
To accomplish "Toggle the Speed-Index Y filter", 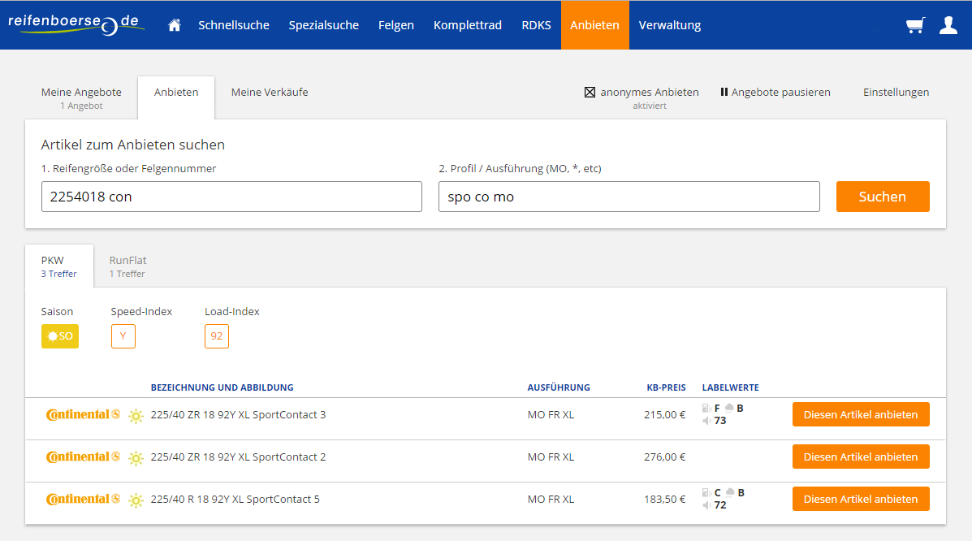I will (123, 336).
